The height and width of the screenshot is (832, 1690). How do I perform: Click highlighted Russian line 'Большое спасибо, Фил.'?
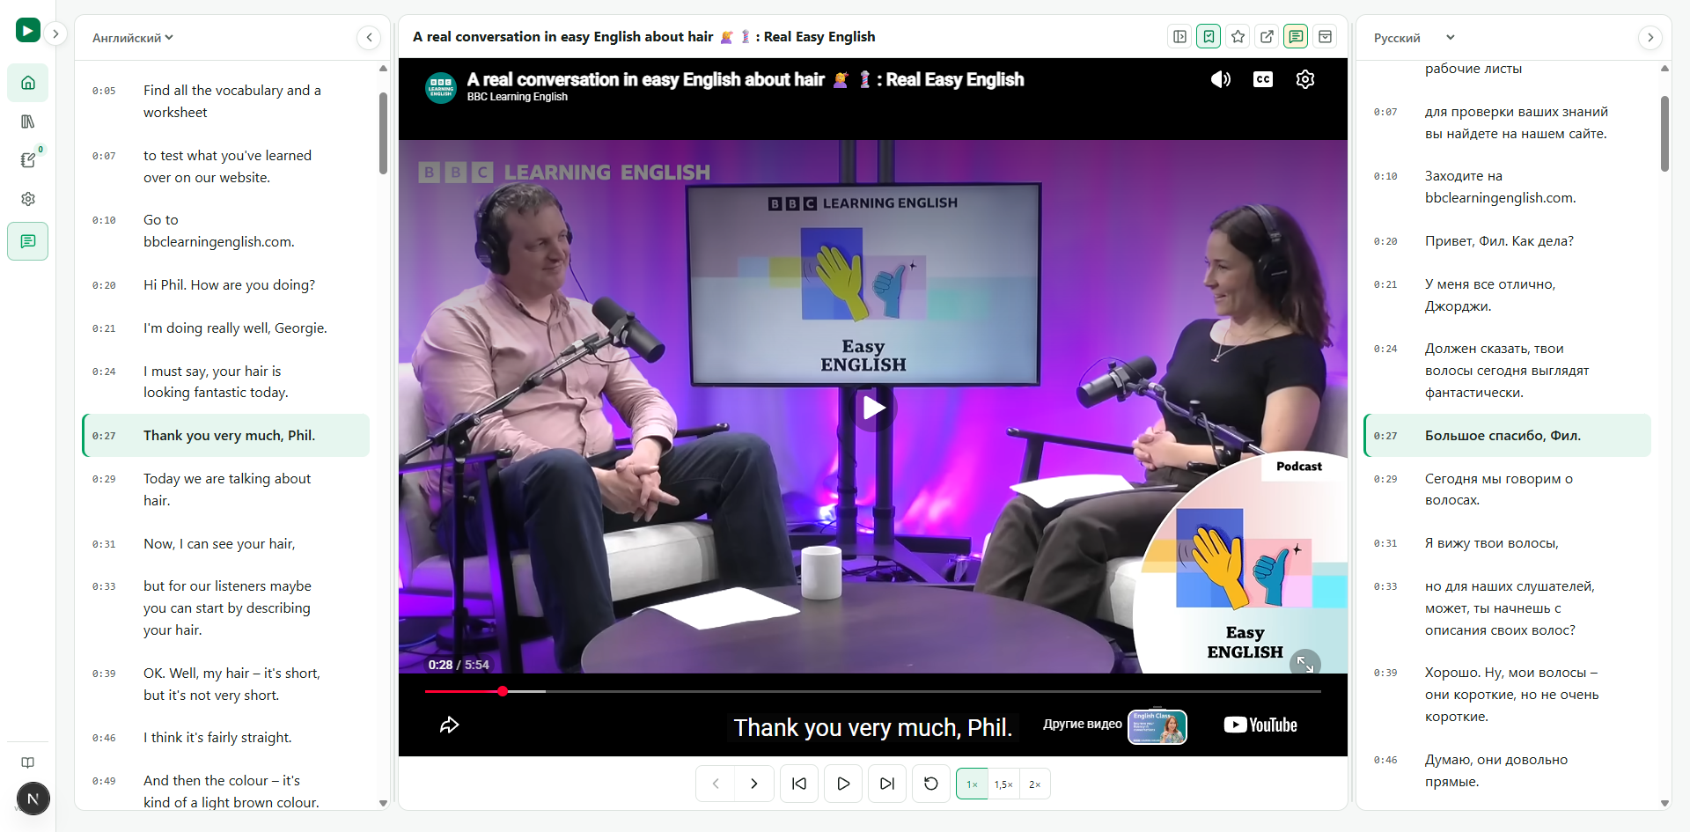(1507, 436)
